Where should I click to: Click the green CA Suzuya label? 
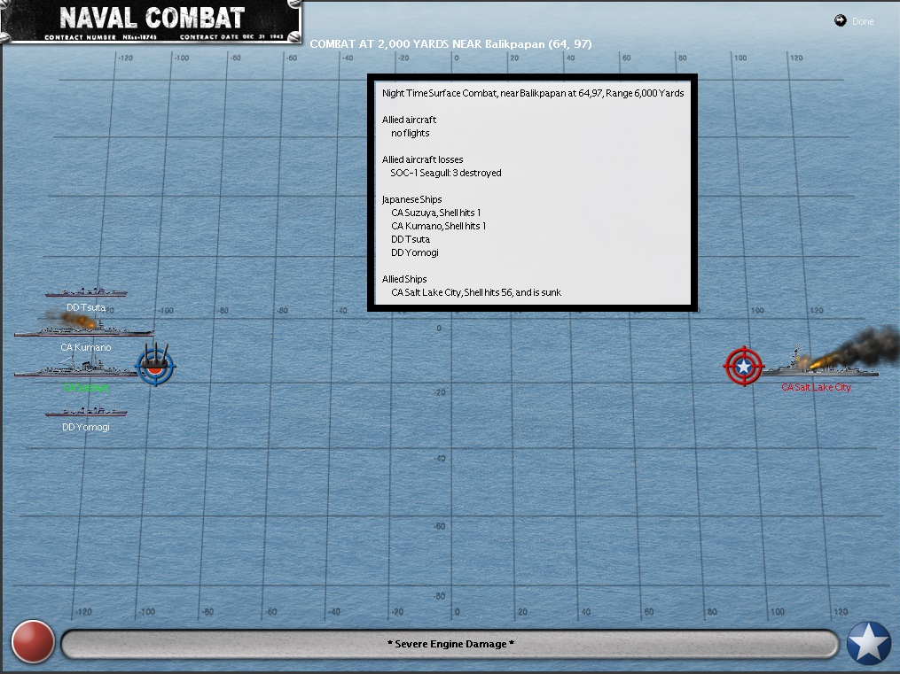pos(86,387)
